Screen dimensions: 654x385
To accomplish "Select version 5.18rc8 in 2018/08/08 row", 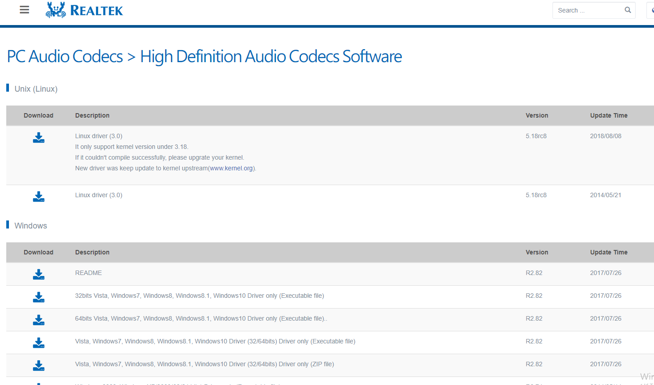I will (x=536, y=136).
